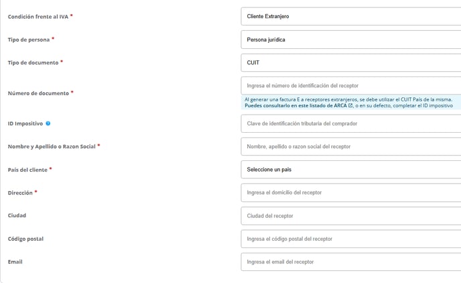
Task: Click the 'Nombre y Apellido o Razon Social' label
Action: tap(51, 146)
